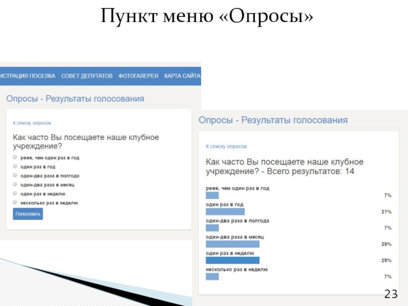Click result bar for 'один раз в год'
Viewport: 408px width, 306px height.
click(225, 212)
